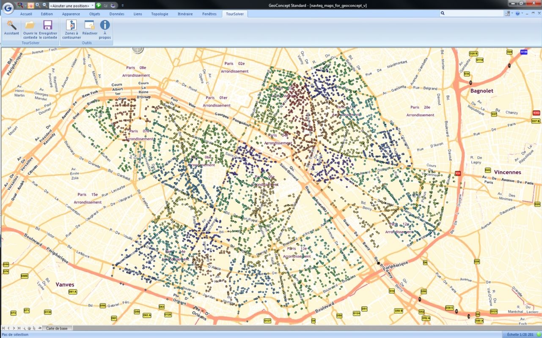Click the compass marker at map top
The height and width of the screenshot is (338, 542).
138,49
